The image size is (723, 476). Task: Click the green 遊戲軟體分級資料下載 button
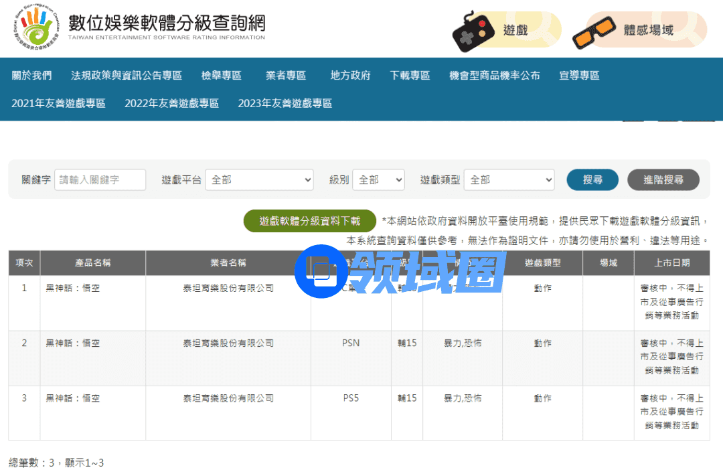click(x=309, y=221)
